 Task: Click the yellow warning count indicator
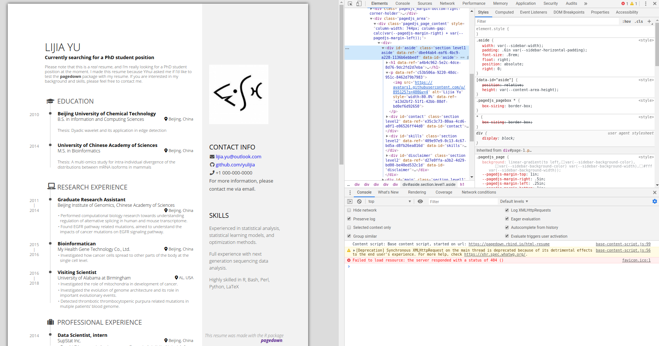pos(634,4)
